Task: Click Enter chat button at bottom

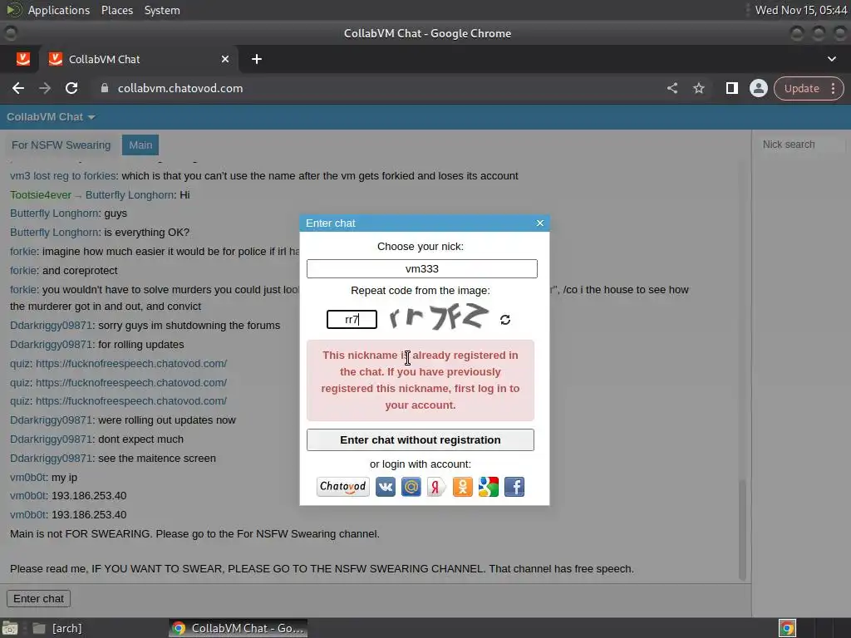Action: click(38, 598)
